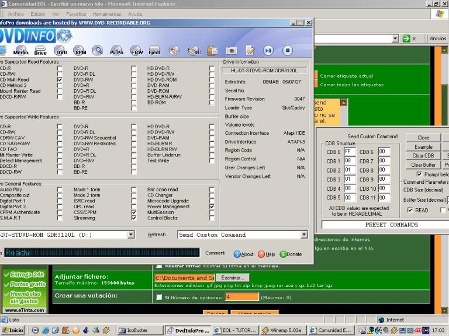This screenshot has width=449, height=336.
Task: Click the magnifying glass scan icon
Action: point(98,51)
